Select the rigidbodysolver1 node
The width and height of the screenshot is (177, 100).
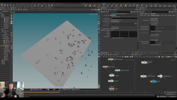coord(118,70)
